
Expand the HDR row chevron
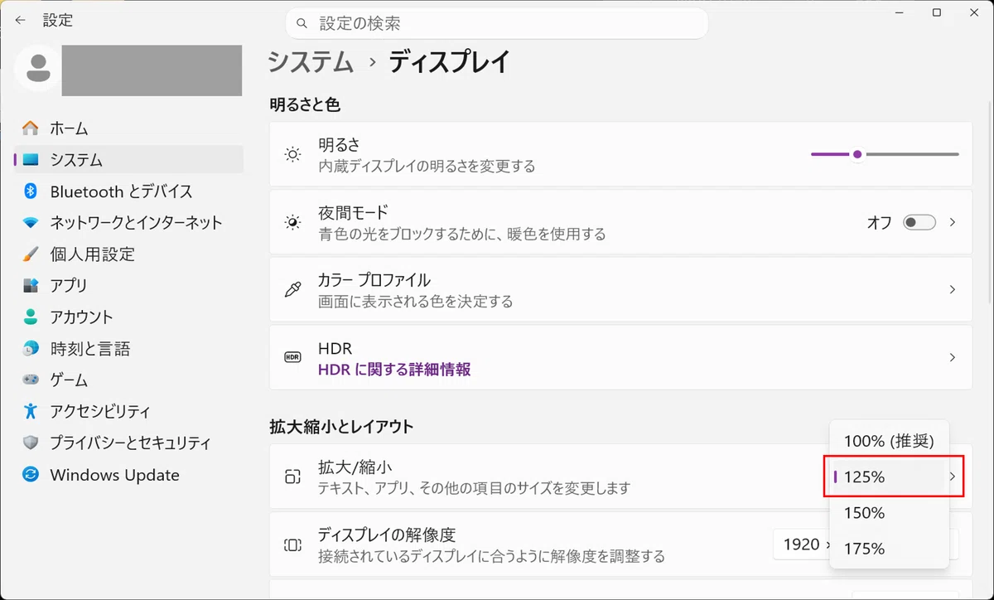(953, 357)
